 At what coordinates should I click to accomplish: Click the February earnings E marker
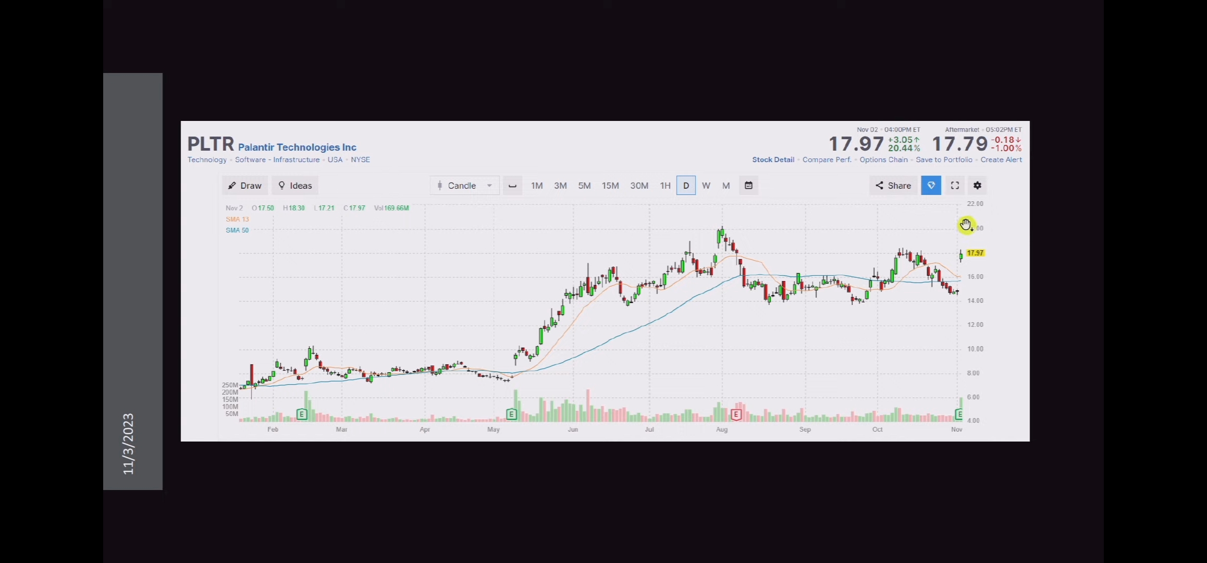tap(301, 414)
